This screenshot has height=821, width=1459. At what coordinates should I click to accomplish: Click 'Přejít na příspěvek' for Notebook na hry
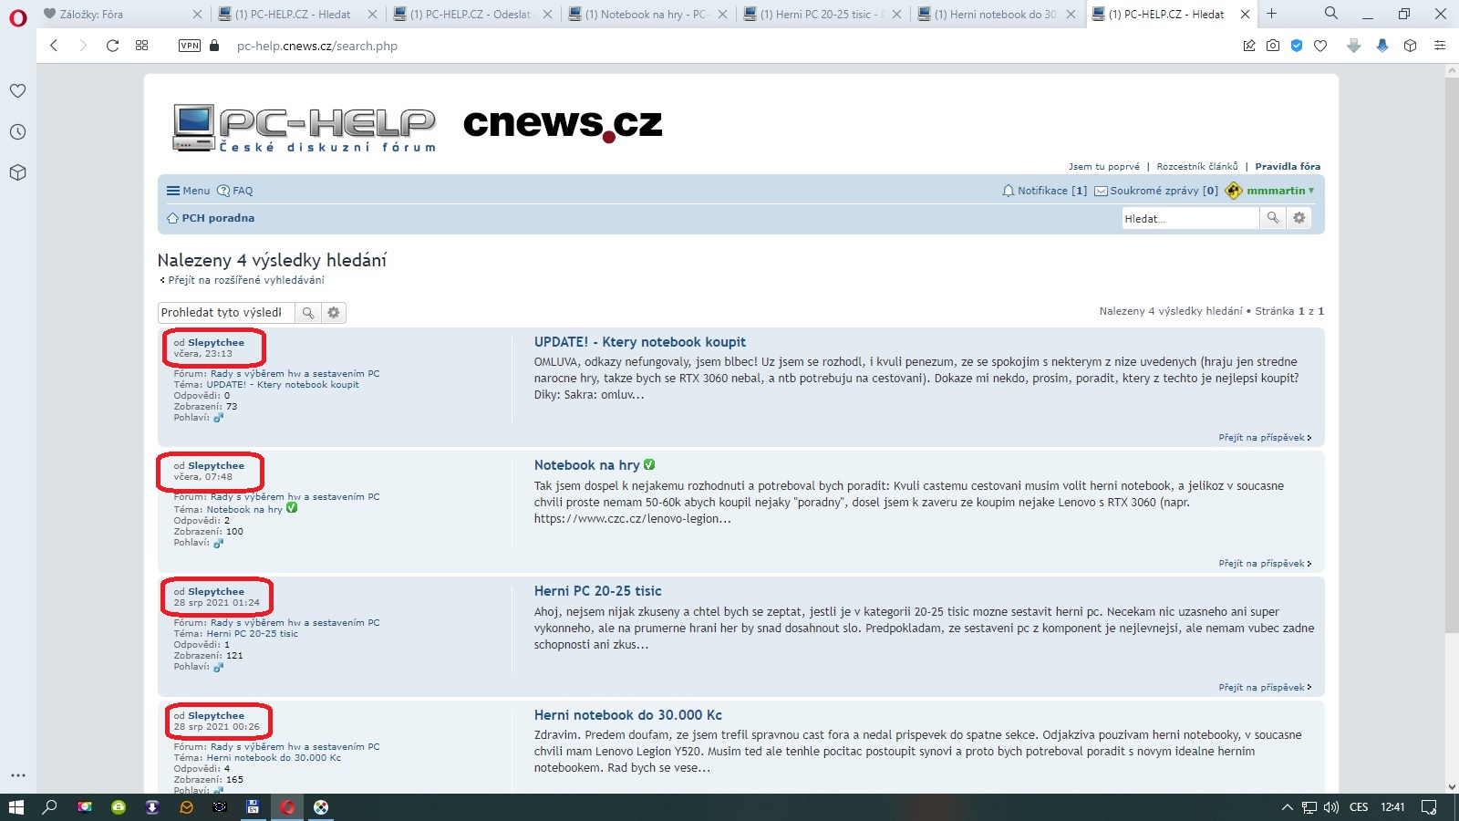[1265, 564]
